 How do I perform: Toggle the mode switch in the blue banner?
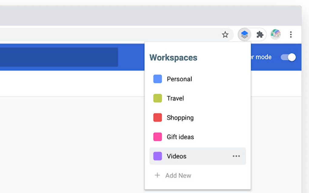click(x=287, y=57)
